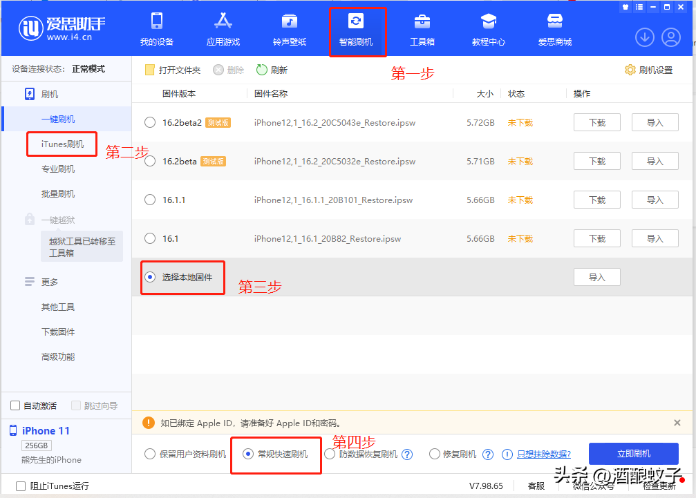The height and width of the screenshot is (498, 696).
Task: Open the skin/theme shirt icon in title bar
Action: (625, 7)
